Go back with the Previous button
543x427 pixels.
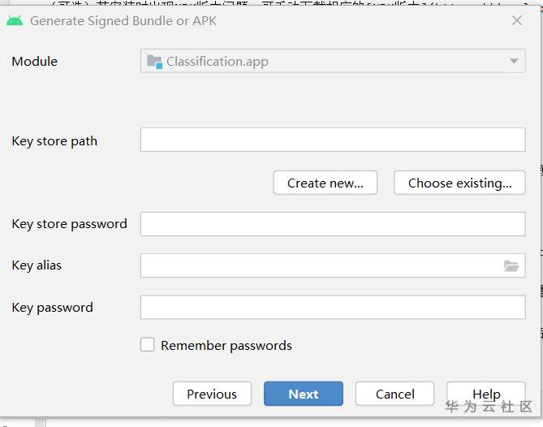[x=212, y=394]
